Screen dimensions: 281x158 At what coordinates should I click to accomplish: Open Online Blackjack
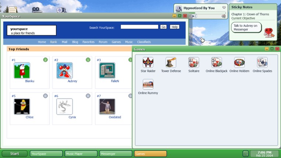(x=216, y=63)
